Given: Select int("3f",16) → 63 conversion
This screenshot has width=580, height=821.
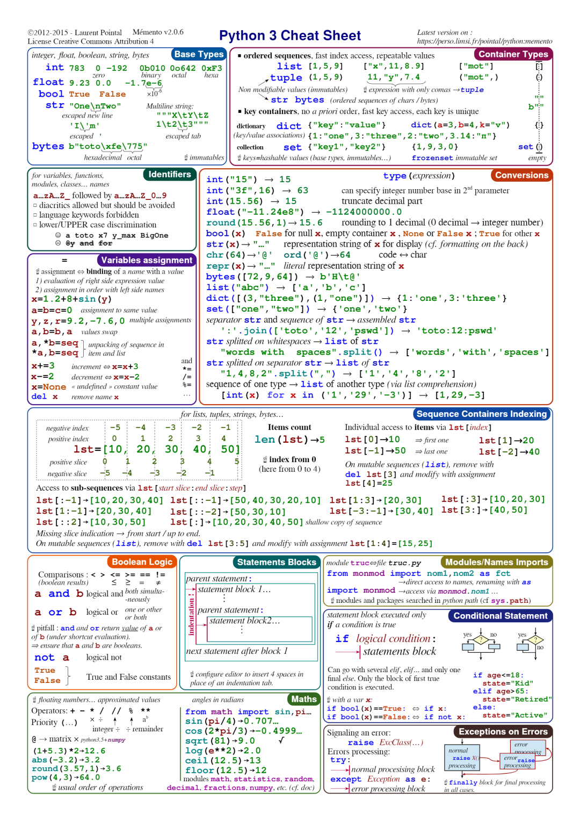Looking at the screenshot, I should 257,190.
